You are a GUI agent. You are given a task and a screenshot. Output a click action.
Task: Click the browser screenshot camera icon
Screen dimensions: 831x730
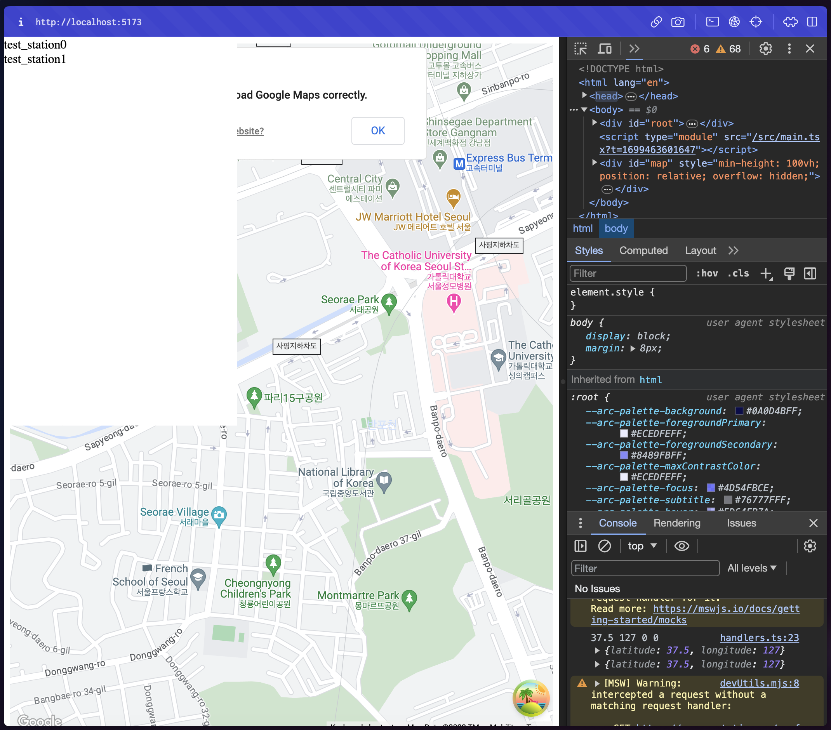click(x=677, y=22)
